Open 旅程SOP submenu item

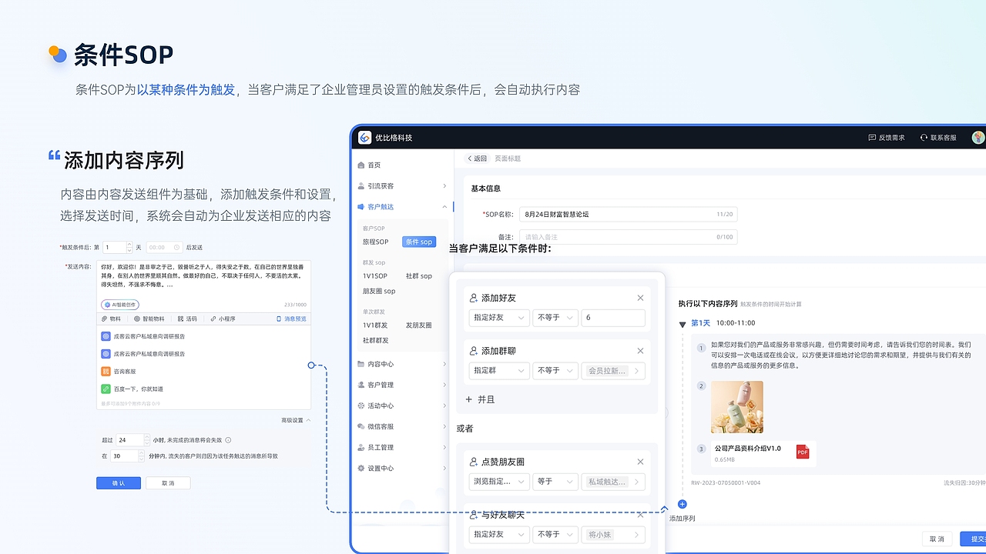[x=376, y=242]
